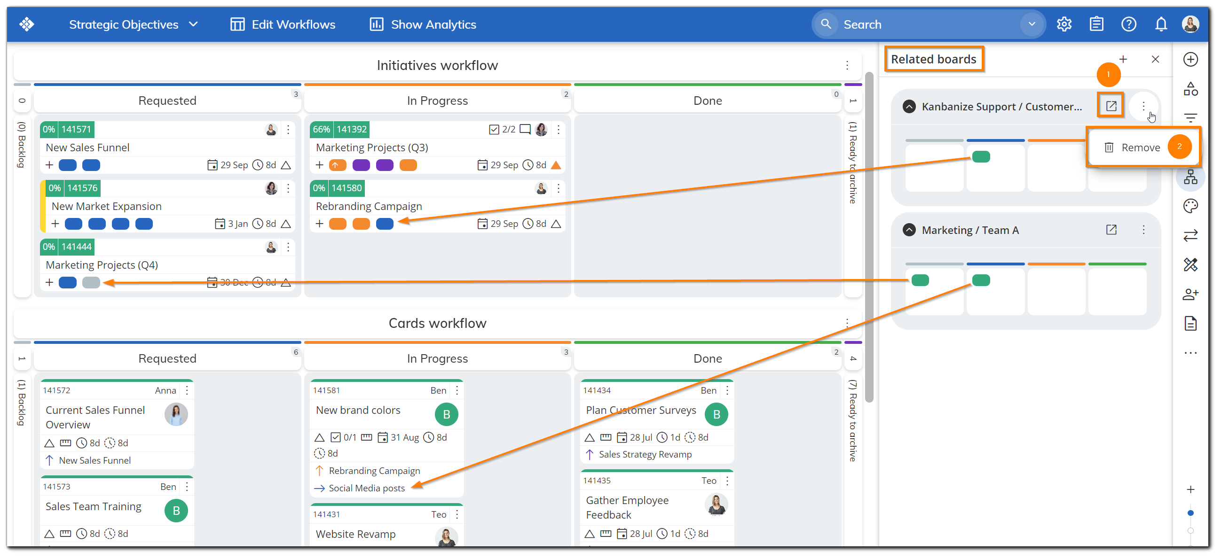Open the notifications bell icon
The width and height of the screenshot is (1221, 559).
pos(1161,24)
